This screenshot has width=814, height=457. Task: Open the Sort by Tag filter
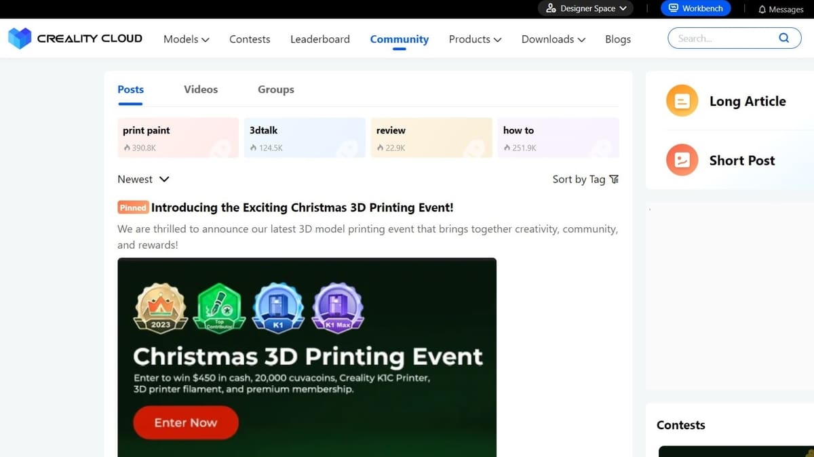click(585, 179)
